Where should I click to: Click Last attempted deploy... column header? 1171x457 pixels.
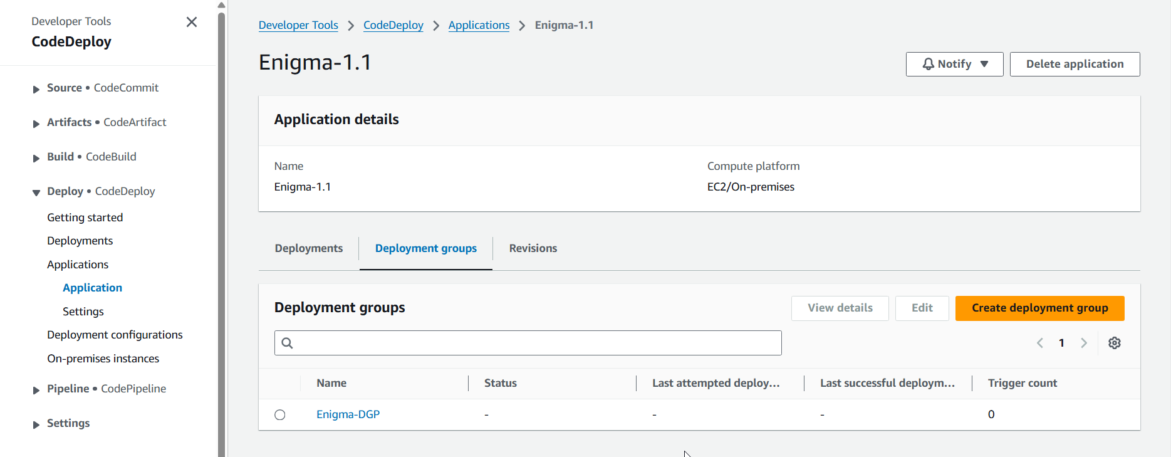pos(716,383)
